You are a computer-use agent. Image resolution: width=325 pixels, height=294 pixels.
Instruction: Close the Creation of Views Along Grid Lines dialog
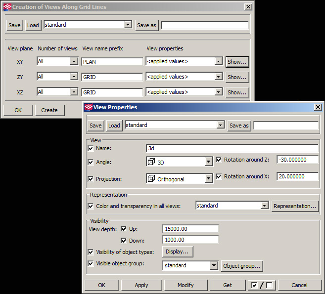tap(248, 7)
